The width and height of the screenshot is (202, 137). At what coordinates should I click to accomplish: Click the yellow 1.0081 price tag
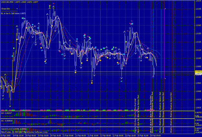click(198, 72)
